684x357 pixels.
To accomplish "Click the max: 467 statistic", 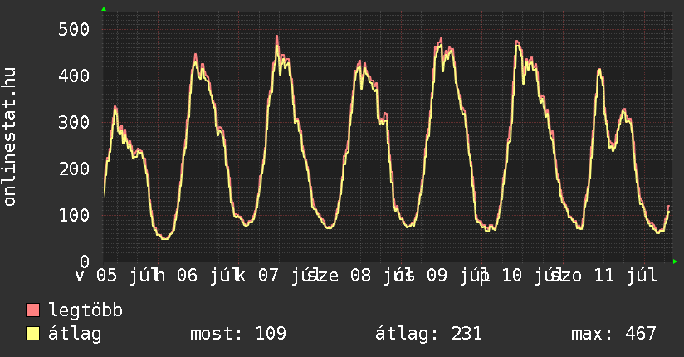I will click(613, 334).
